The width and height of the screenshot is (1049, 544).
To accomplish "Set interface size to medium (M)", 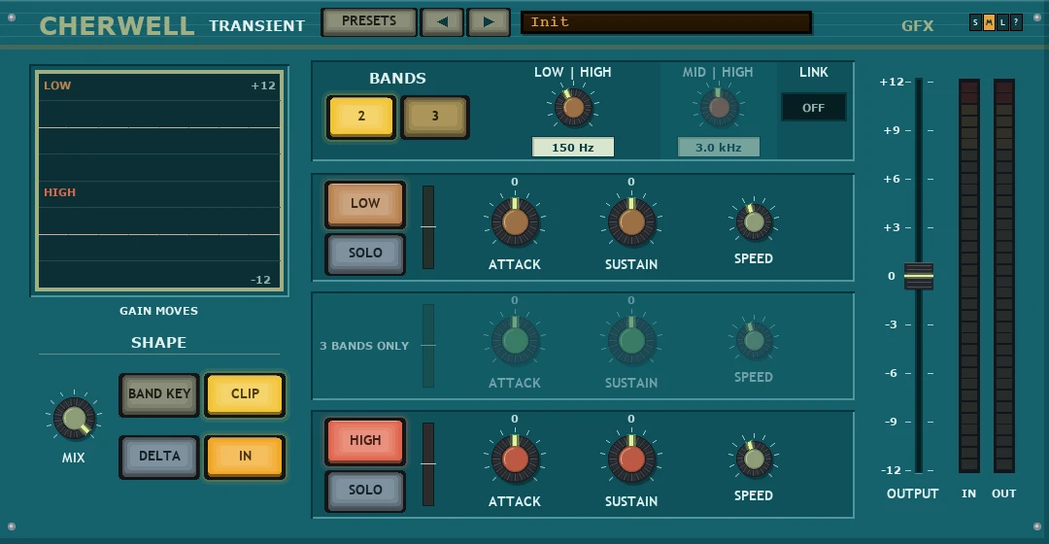I will click(989, 22).
